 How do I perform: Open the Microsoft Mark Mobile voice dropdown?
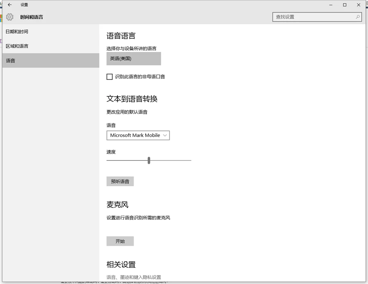[138, 135]
